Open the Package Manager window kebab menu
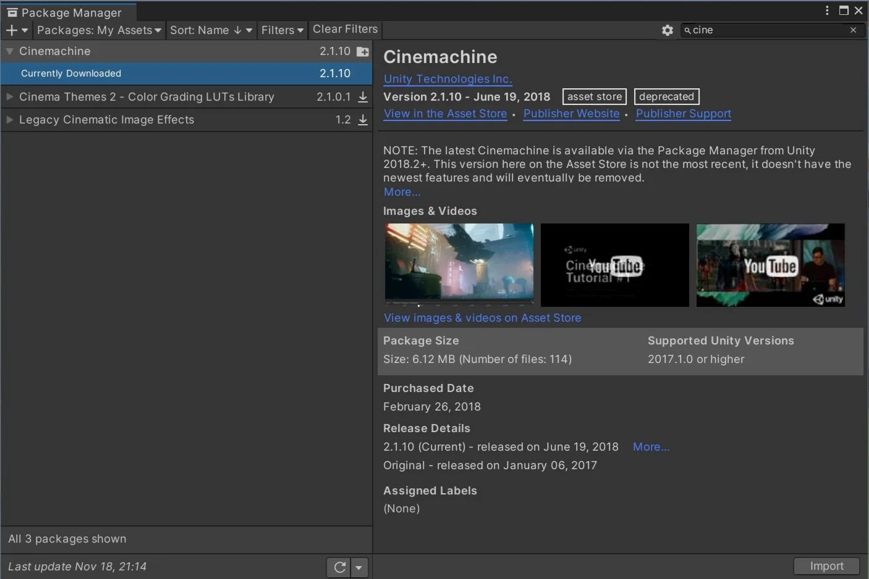Screen dimensions: 869x579 [827, 10]
